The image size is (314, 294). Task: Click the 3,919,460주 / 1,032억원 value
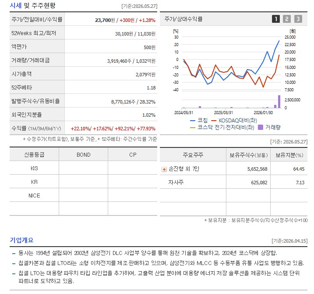(x=131, y=61)
